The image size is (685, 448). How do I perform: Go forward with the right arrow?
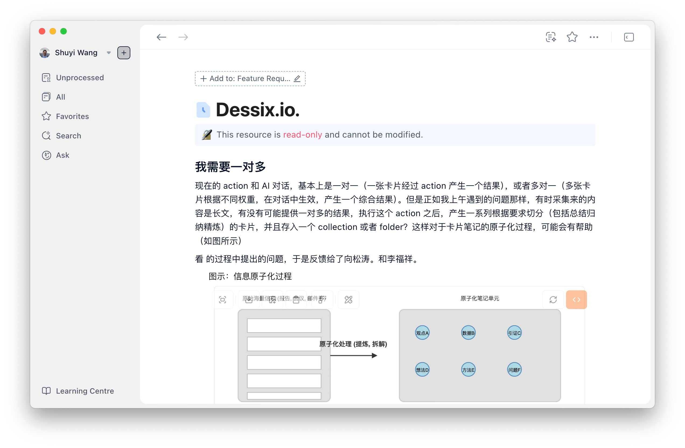[183, 37]
